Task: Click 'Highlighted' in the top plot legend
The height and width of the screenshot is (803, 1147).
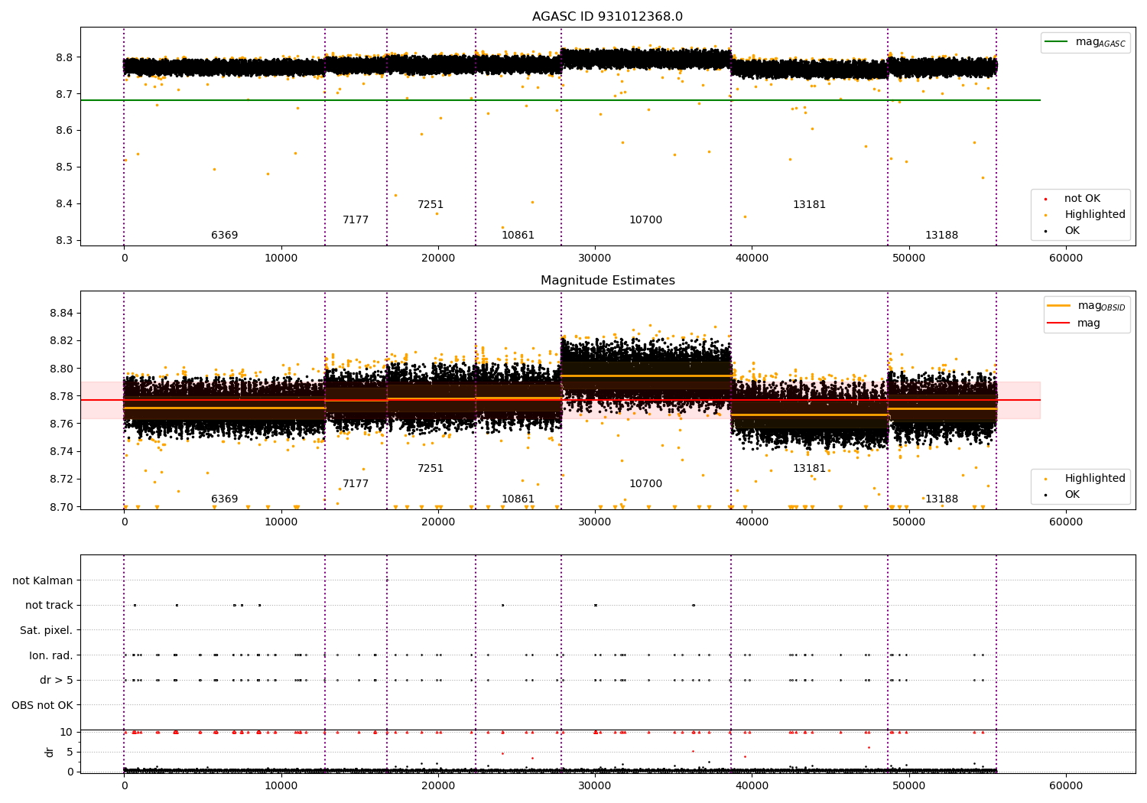Action: 1095,215
